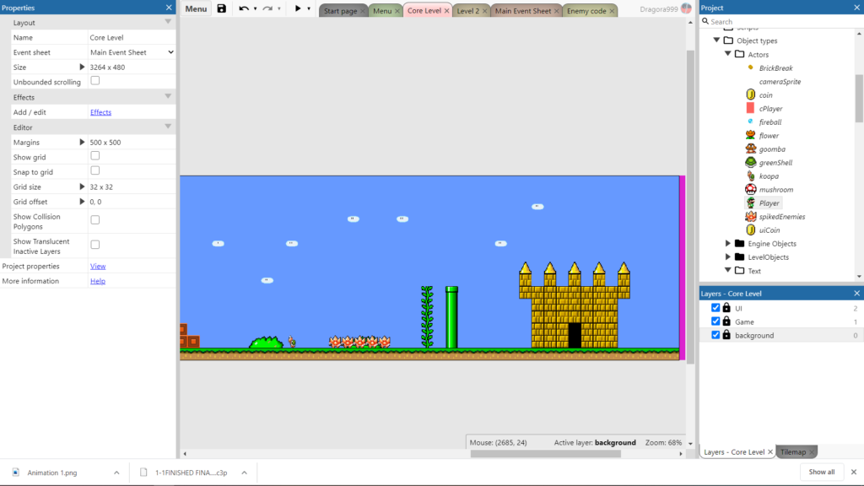The width and height of the screenshot is (864, 486).
Task: Select the mushroom object icon
Action: click(750, 189)
